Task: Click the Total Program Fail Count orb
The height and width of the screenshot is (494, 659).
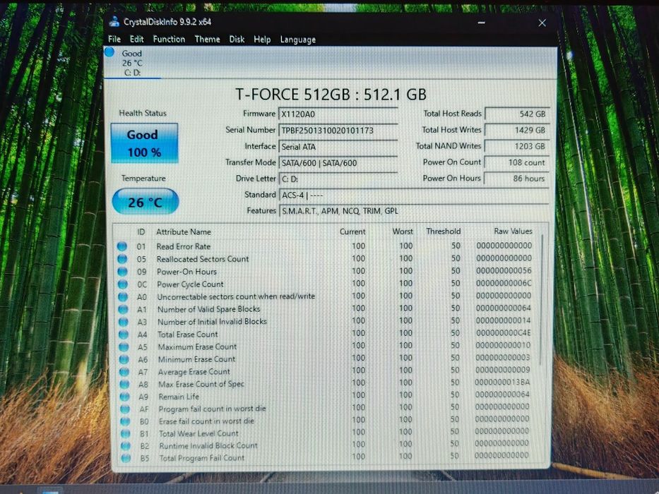Action: click(126, 458)
